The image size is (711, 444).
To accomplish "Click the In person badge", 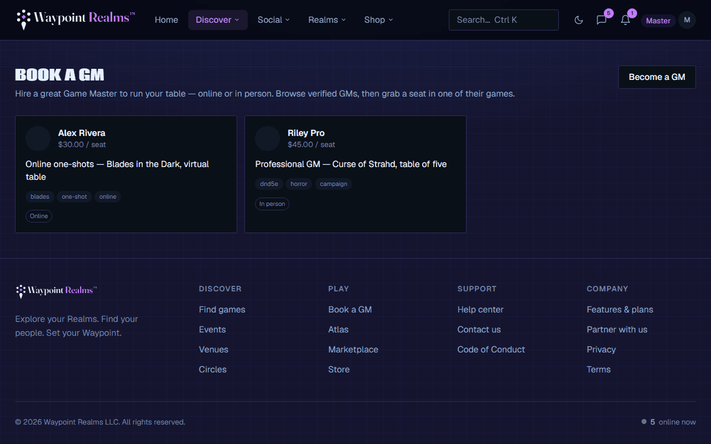I will tap(272, 204).
